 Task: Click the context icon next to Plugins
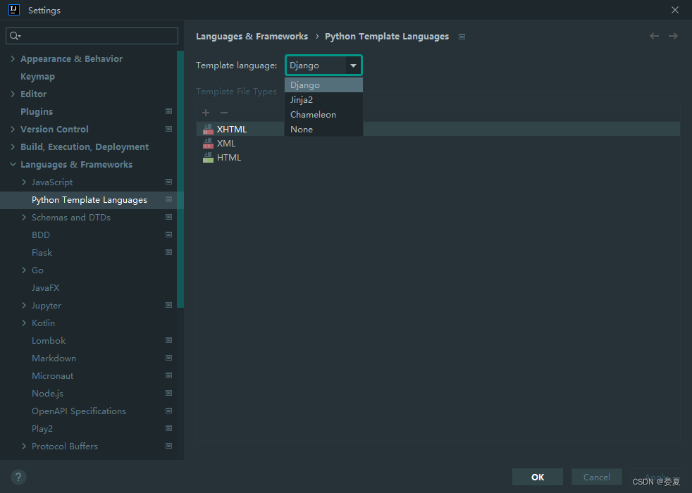point(168,111)
